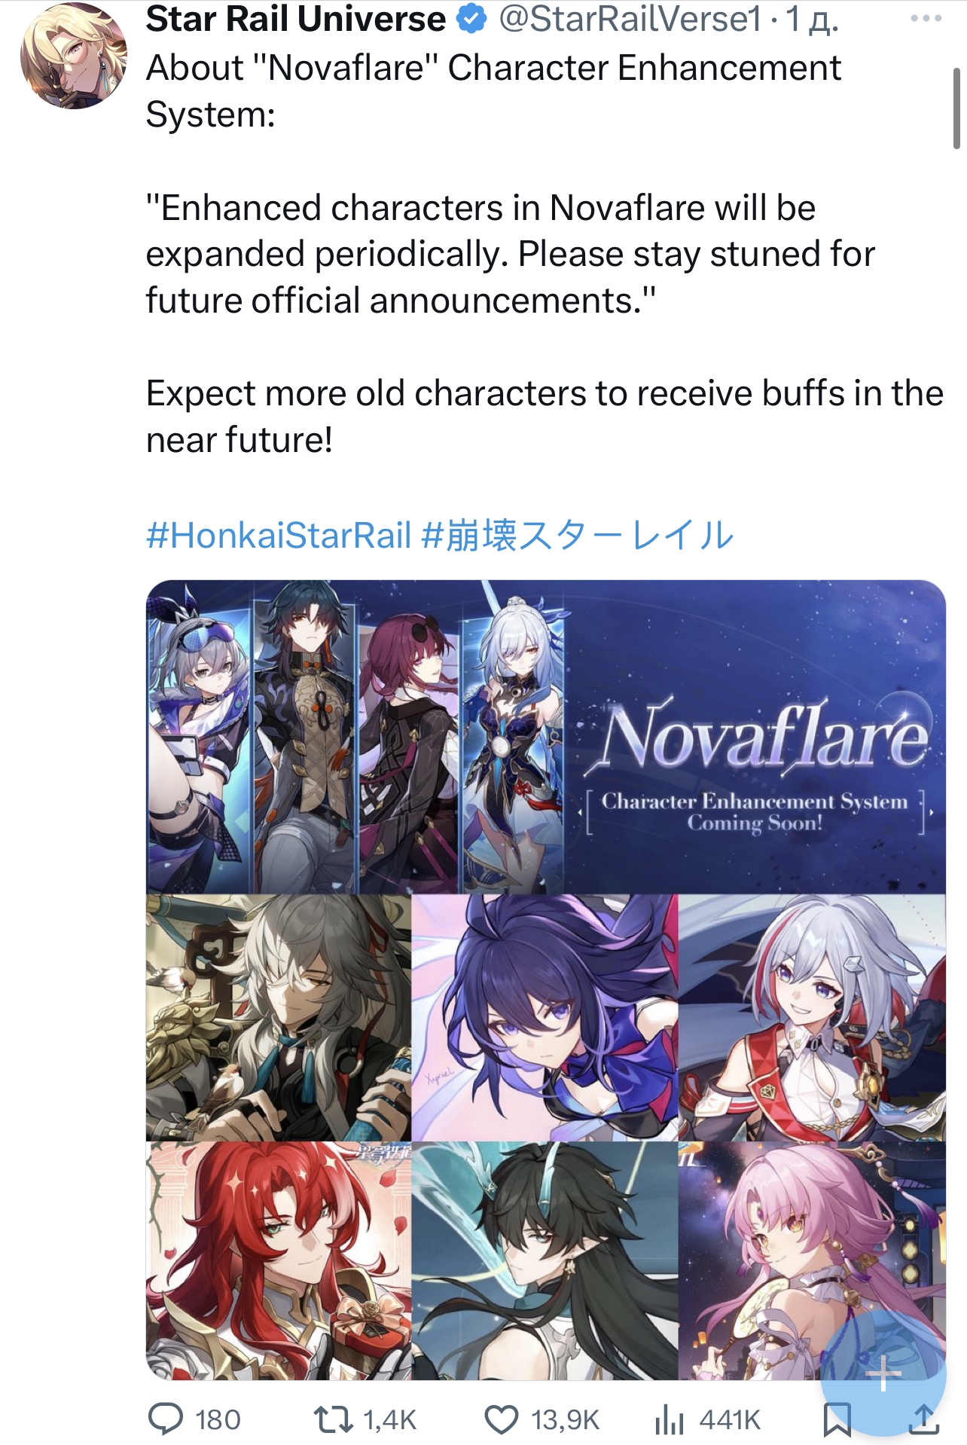The height and width of the screenshot is (1445, 967).
Task: Grab the vertical scrollbar handle
Action: [x=956, y=108]
